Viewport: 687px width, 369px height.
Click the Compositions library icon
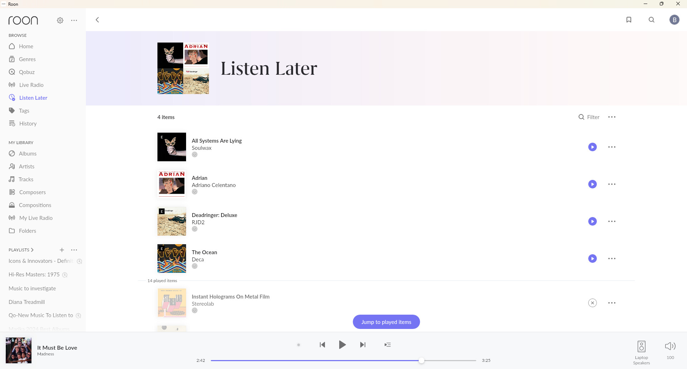pyautogui.click(x=12, y=205)
